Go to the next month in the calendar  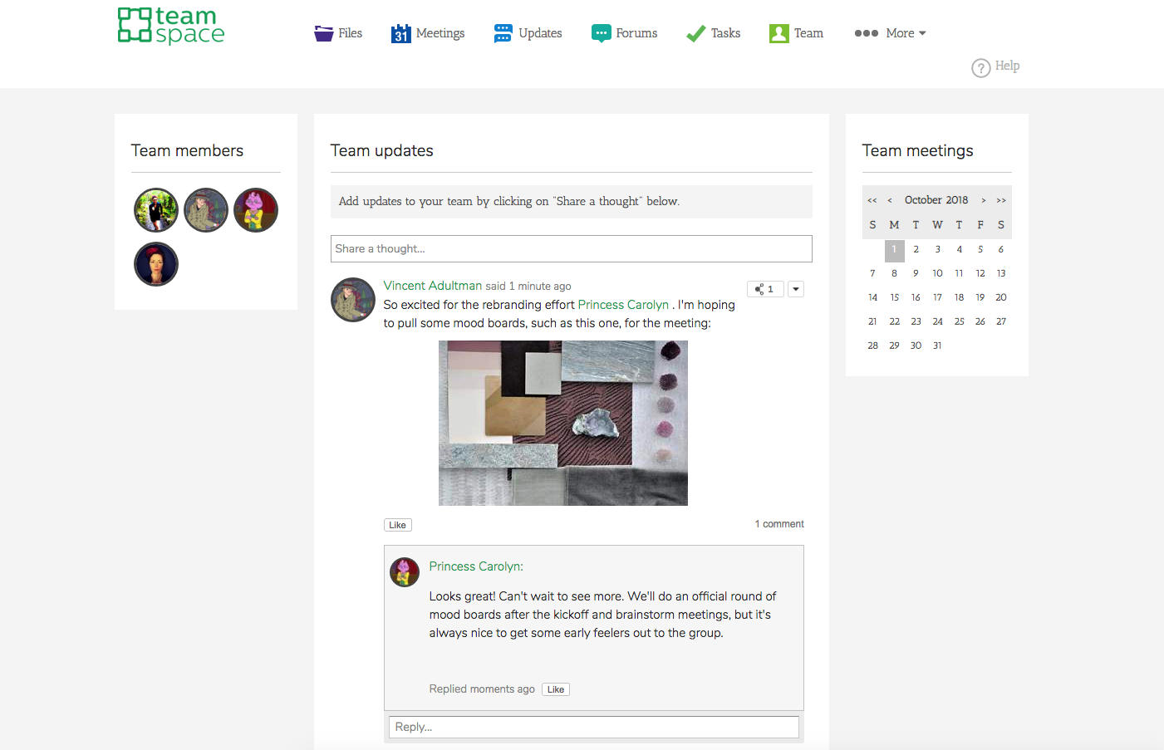pyautogui.click(x=984, y=200)
